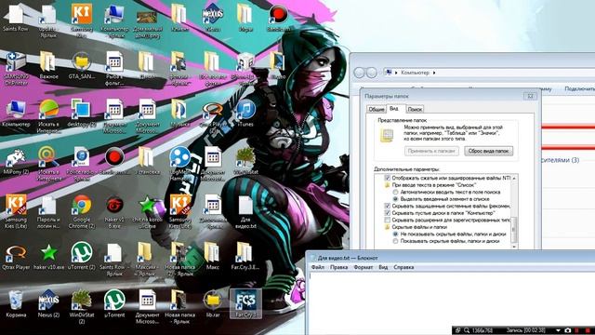Toggle Скрывать пустые диски в папке Компьютер
Screen dimensions: 595x335
click(x=387, y=213)
